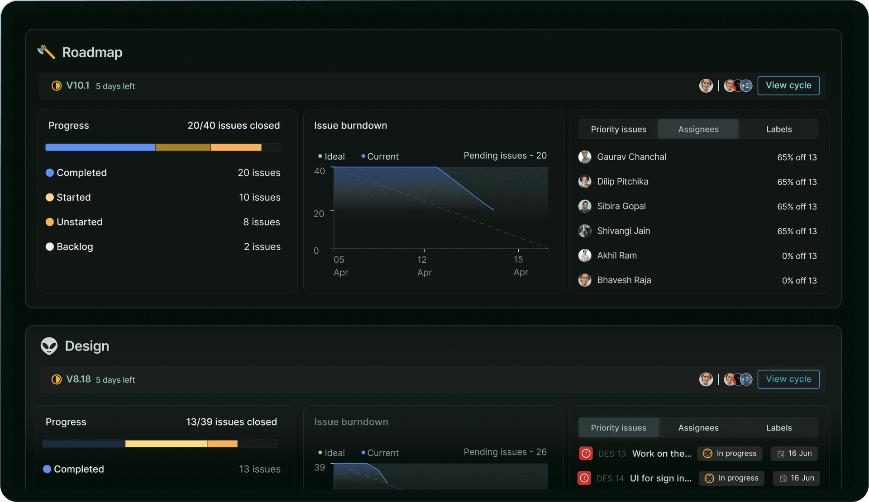Click the V8.18 half-circle cycle status icon
The height and width of the screenshot is (502, 869).
[x=57, y=379]
